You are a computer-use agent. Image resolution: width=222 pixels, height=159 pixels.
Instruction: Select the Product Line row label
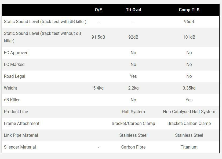click(x=16, y=112)
